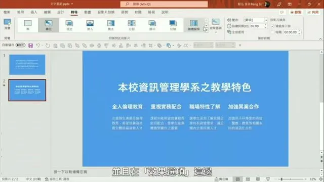
Task: Toggle the AutoSave switch
Action: [x=20, y=45]
